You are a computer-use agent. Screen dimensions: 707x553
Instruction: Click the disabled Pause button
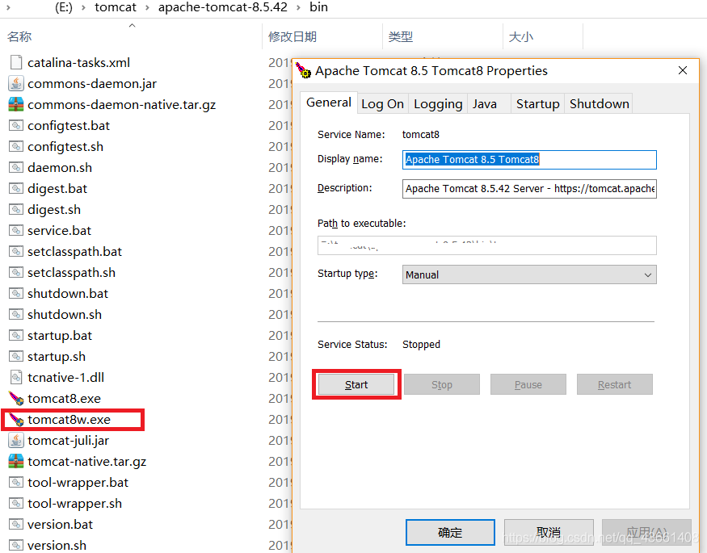[528, 384]
